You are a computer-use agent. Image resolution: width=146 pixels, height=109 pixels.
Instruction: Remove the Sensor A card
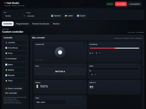pos(138,83)
